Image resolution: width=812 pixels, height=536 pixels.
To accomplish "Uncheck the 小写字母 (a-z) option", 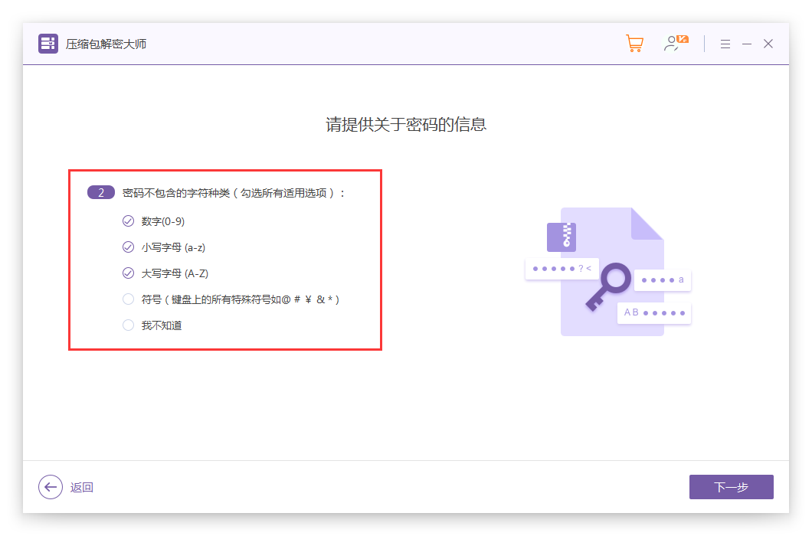I will pyautogui.click(x=128, y=247).
